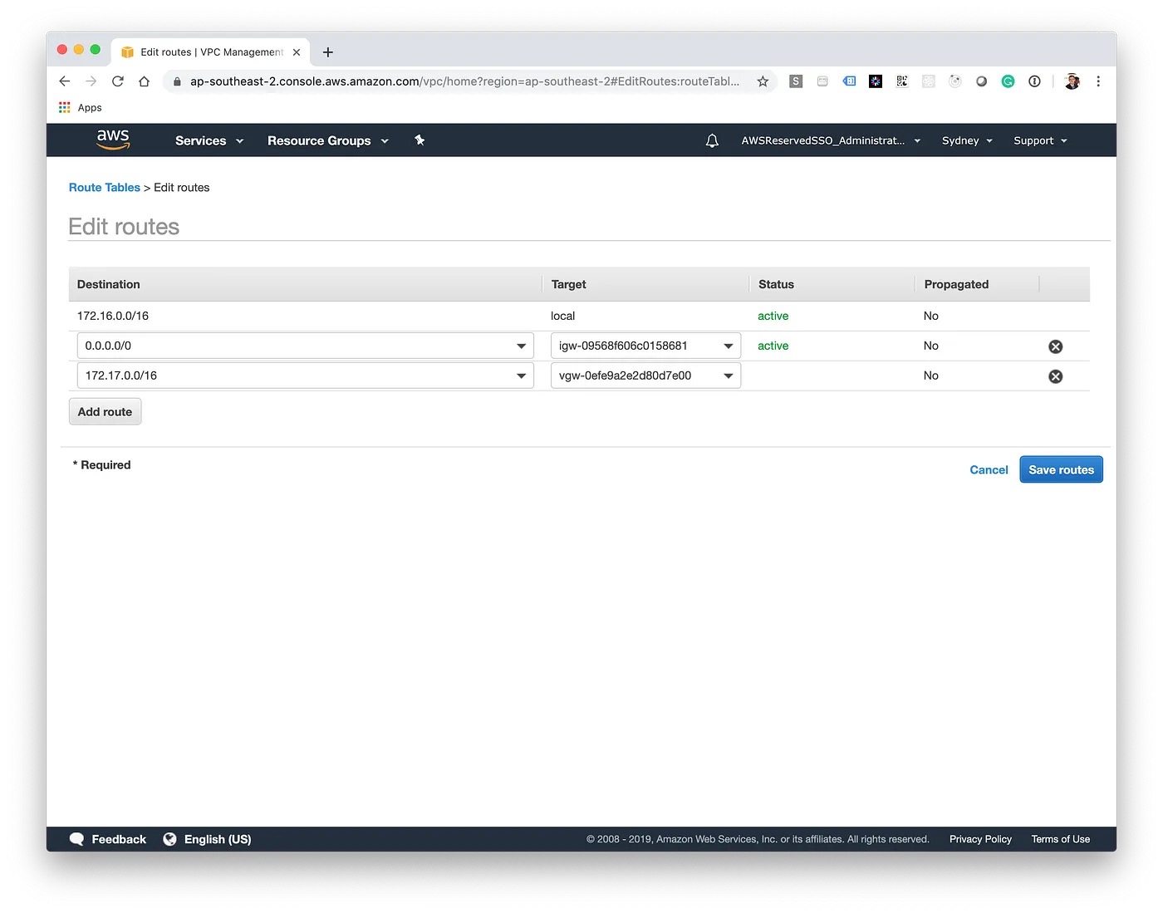Close the Edit routes browser tab
1163x913 pixels.
click(x=297, y=52)
